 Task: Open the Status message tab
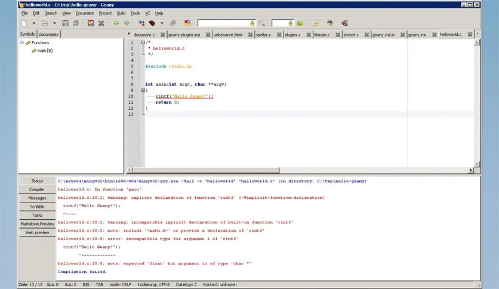[x=37, y=181]
